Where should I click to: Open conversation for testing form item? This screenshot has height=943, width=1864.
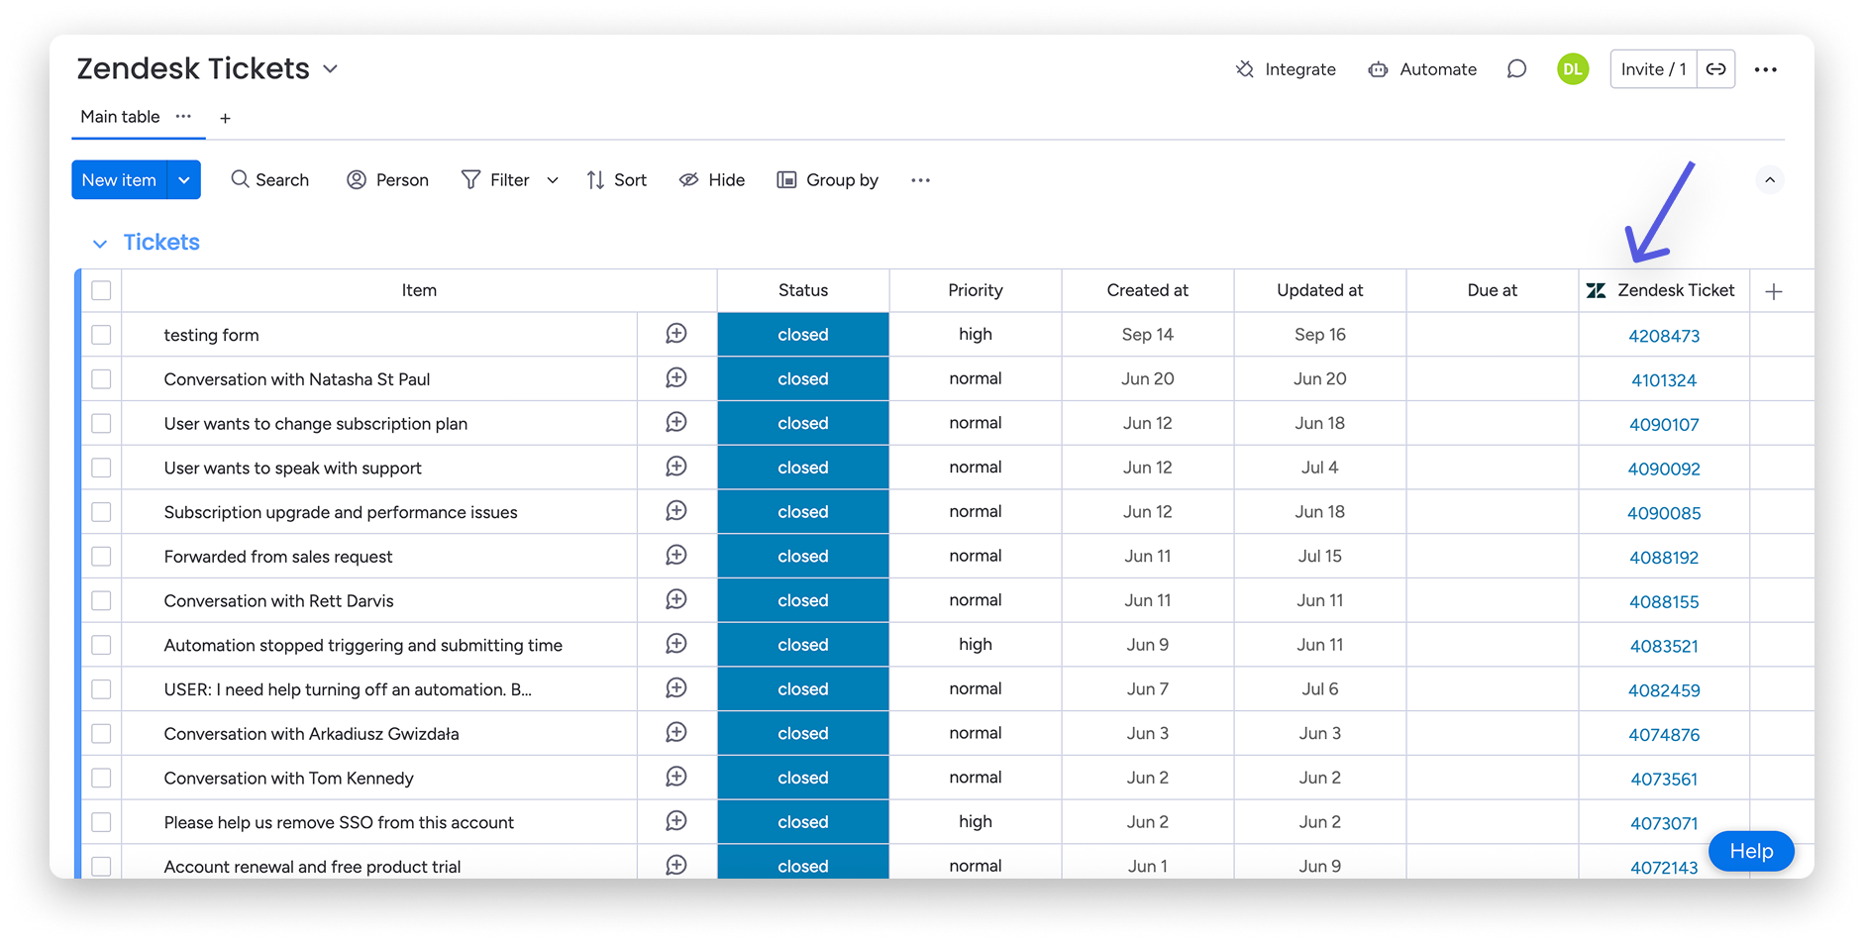(x=676, y=334)
